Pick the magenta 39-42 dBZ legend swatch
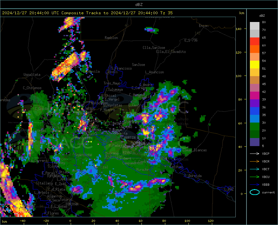Screen dimensions: 278x225 [x=255, y=96]
